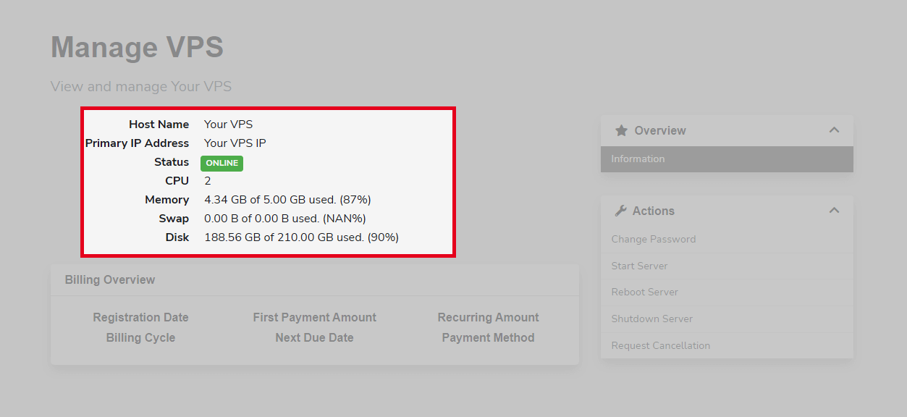Click the Billing Overview header
The image size is (907, 417).
click(110, 279)
